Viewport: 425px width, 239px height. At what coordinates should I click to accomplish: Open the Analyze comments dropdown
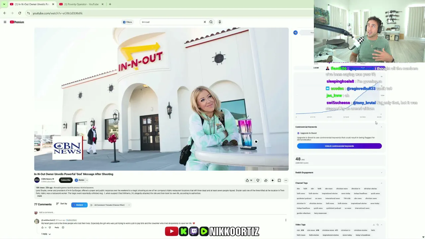[x=79, y=205]
